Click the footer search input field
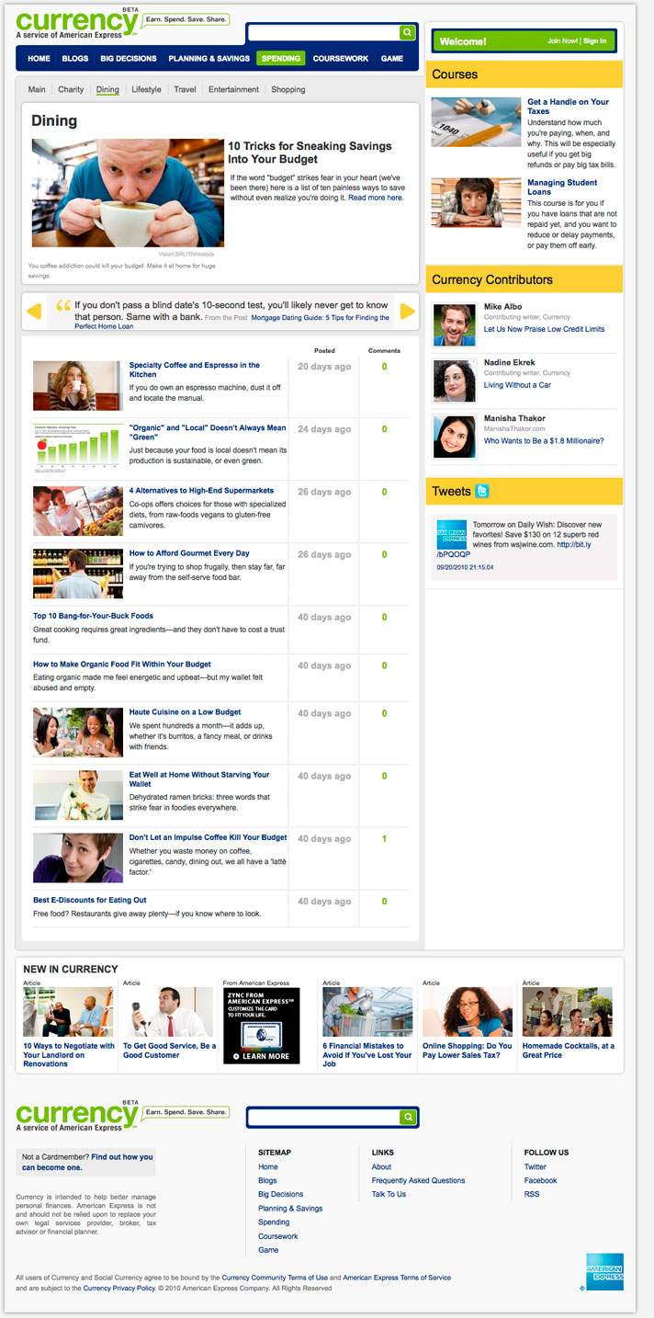 pyautogui.click(x=323, y=1117)
